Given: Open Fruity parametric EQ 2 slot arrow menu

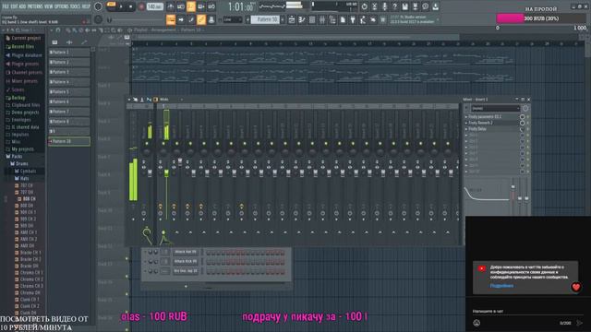Looking at the screenshot, I should click(466, 117).
